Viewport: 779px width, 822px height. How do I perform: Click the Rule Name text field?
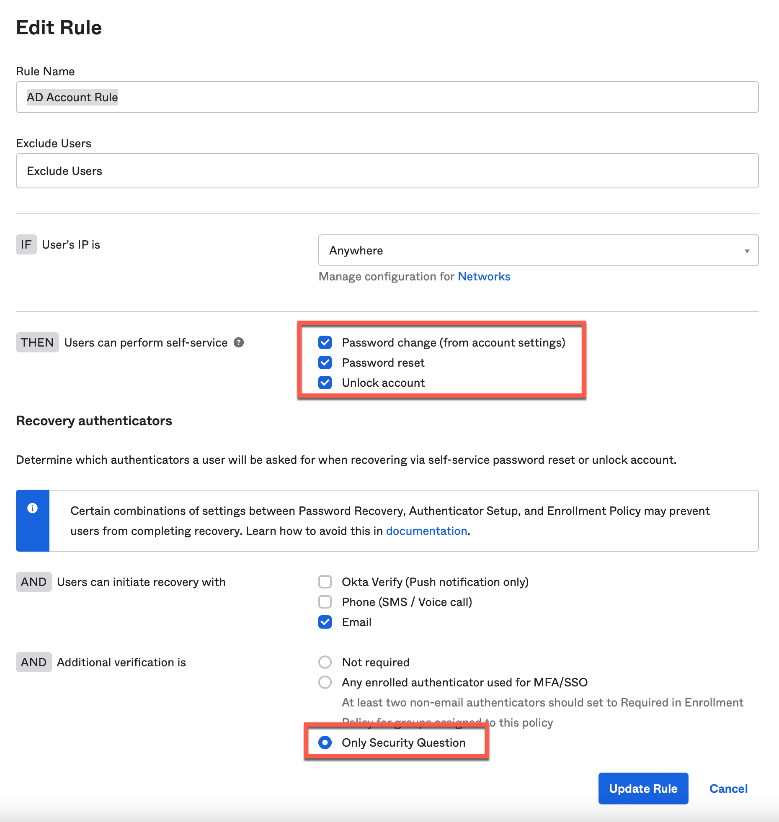point(387,97)
